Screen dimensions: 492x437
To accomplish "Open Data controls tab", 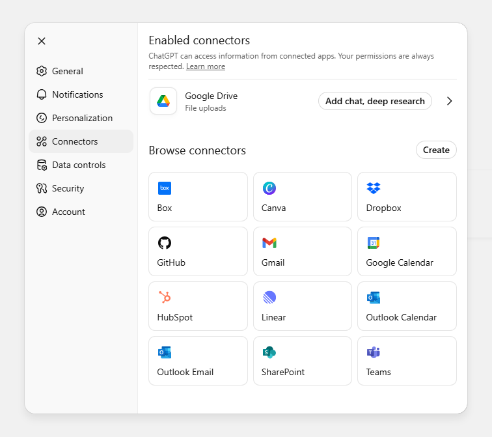I will (81, 165).
